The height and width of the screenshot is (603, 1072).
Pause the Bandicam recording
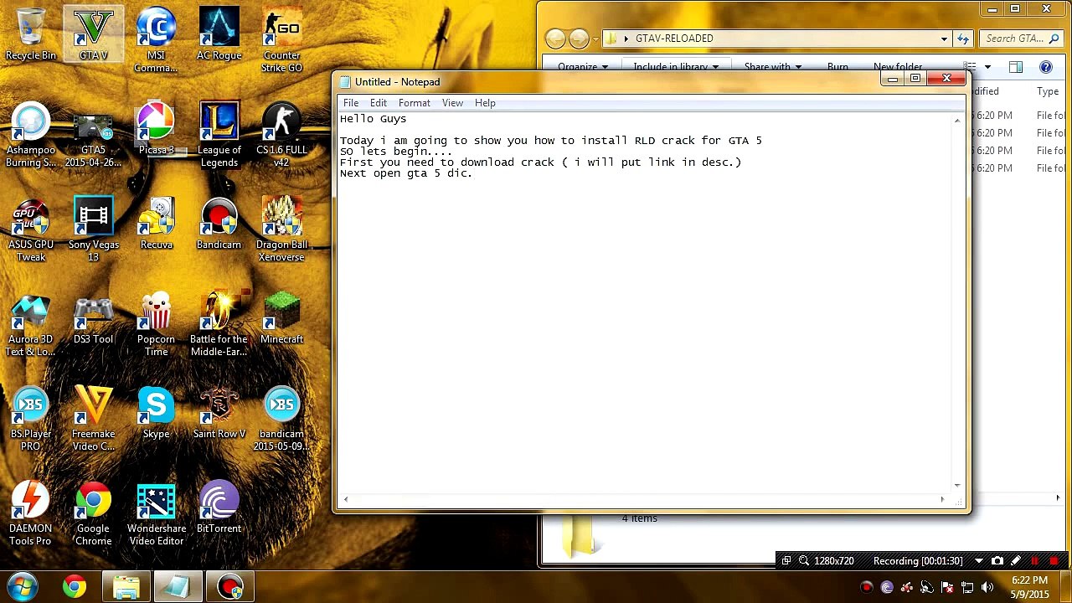[x=1034, y=561]
